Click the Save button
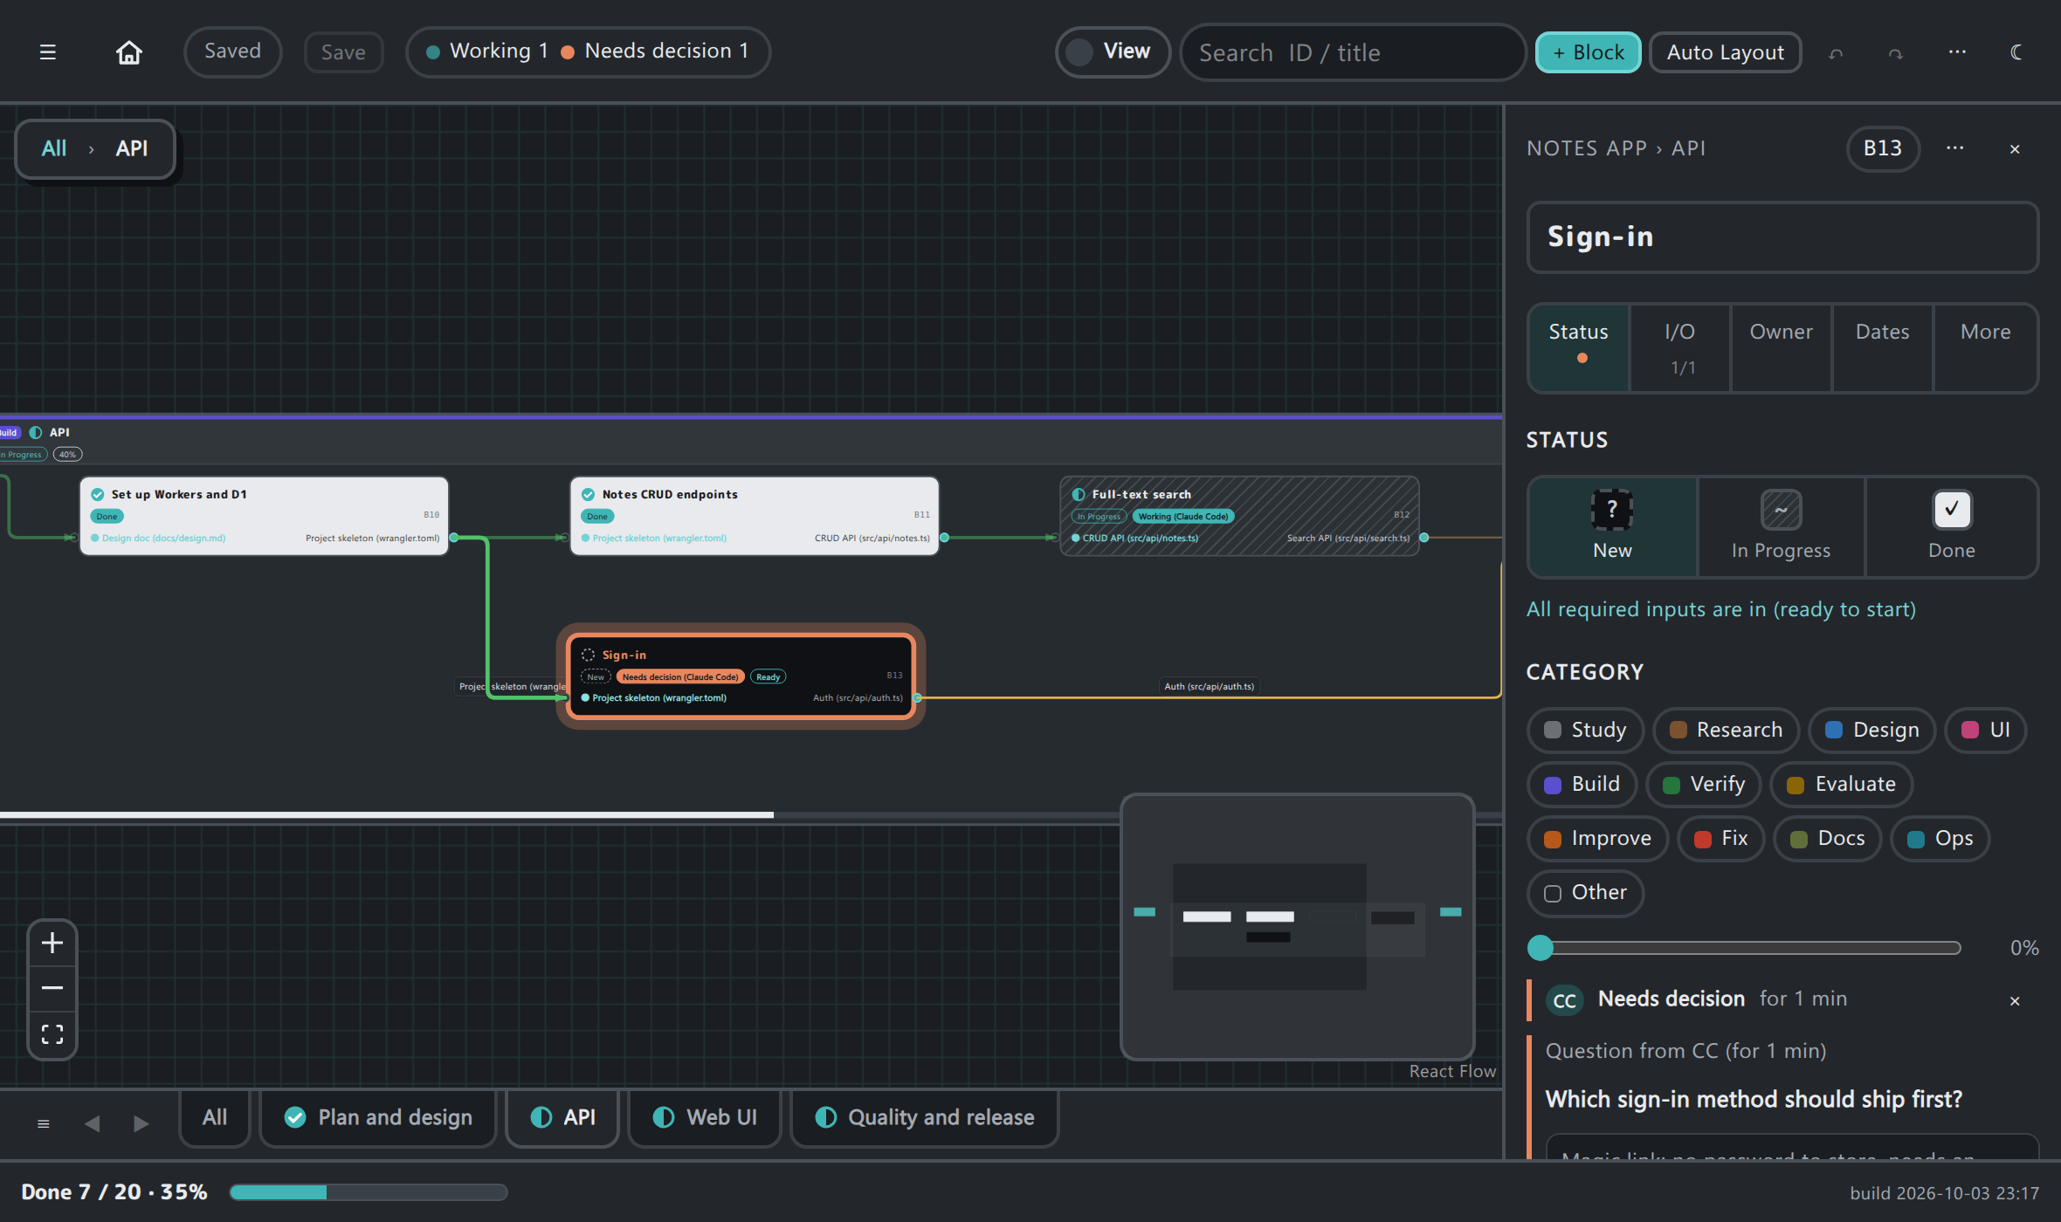2061x1222 pixels. [343, 52]
